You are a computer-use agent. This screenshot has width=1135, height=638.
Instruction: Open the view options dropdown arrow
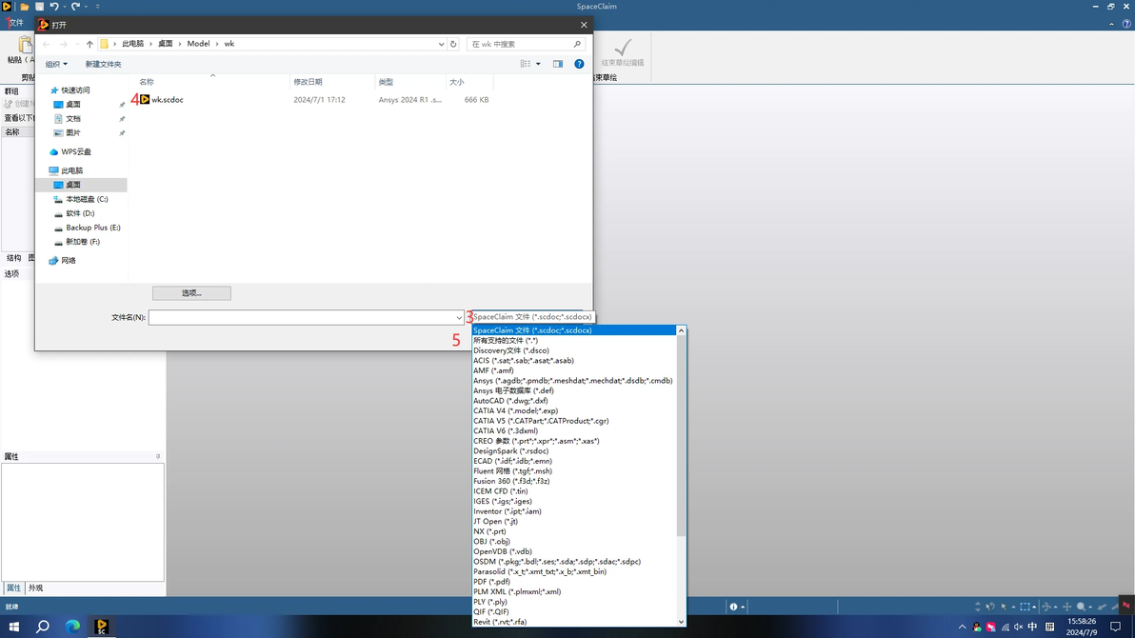tap(538, 64)
